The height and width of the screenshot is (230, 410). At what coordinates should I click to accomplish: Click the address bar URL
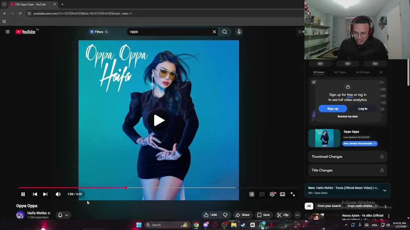pos(83,13)
